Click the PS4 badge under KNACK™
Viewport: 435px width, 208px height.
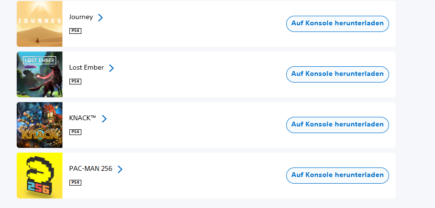(x=75, y=132)
